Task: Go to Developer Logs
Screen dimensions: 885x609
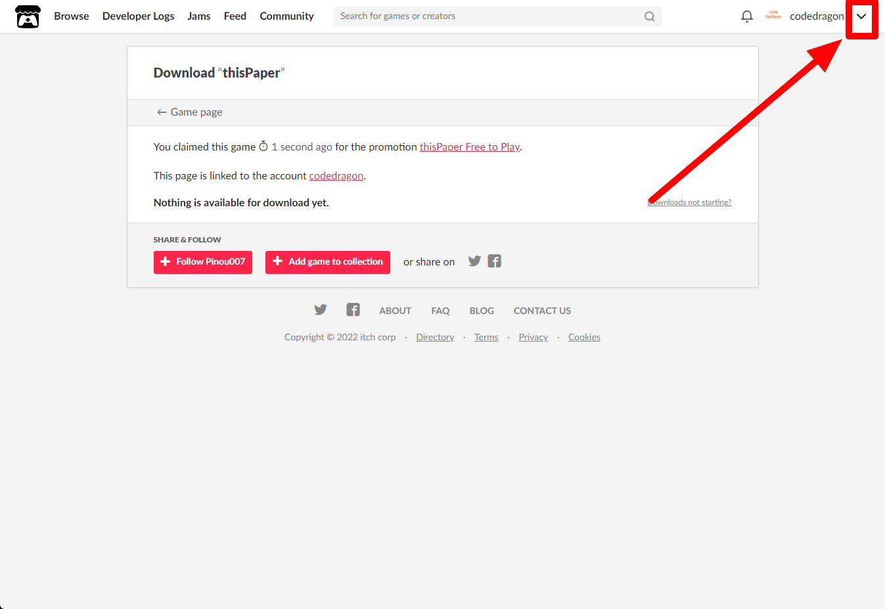Action: coord(139,16)
